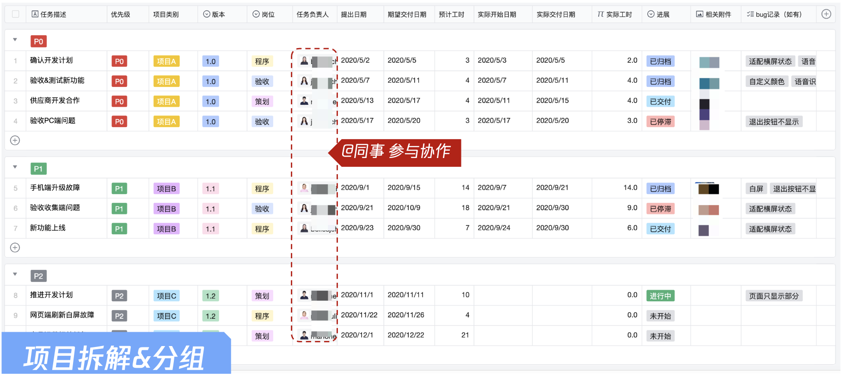847x377 pixels.
Task: Click the assignee avatar in 推进开发计划 row
Action: (304, 295)
